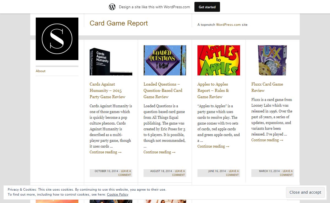Leave a comment on October 10 post

[x=125, y=173]
